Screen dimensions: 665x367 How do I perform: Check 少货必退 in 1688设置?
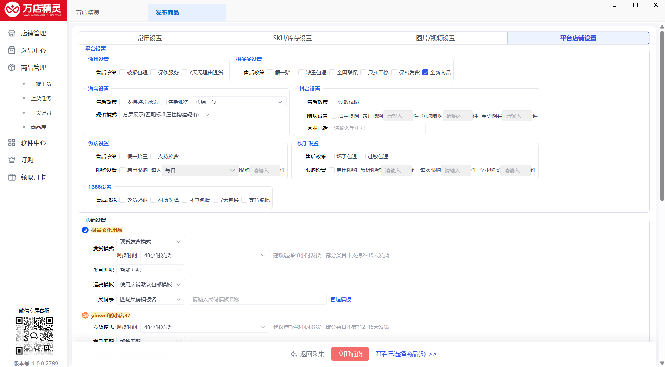(x=123, y=200)
